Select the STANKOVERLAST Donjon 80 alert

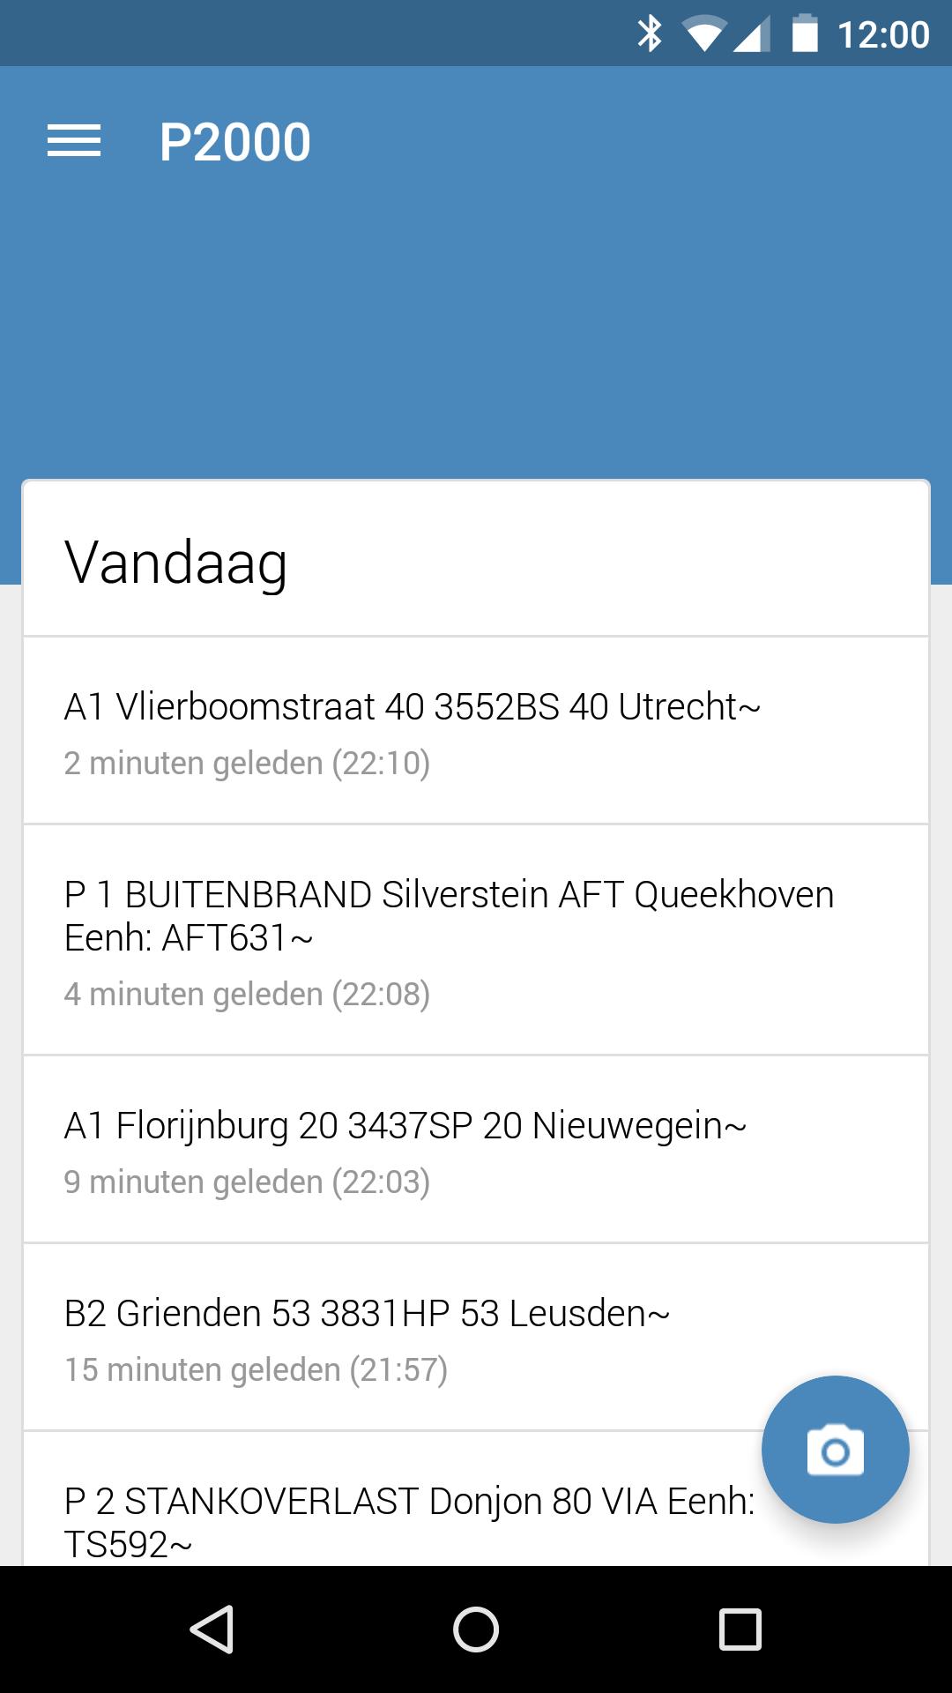click(408, 1521)
